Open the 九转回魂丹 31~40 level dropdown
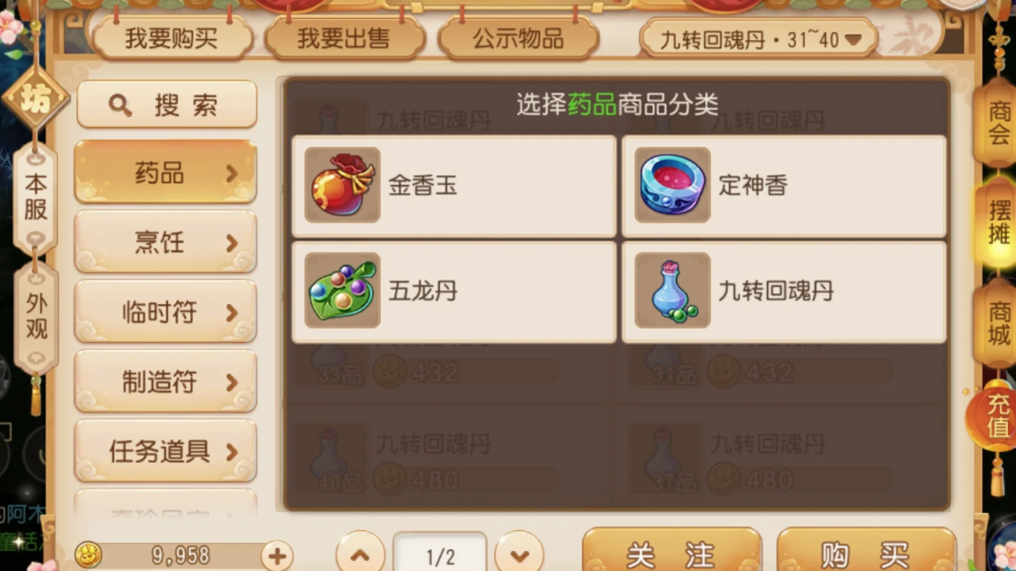 click(x=759, y=40)
